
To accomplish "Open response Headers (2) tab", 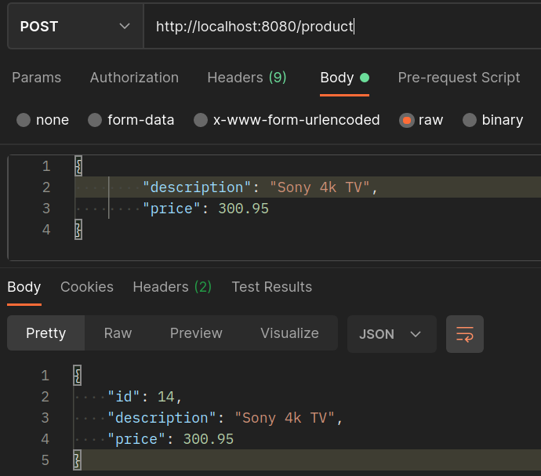I will pyautogui.click(x=172, y=287).
